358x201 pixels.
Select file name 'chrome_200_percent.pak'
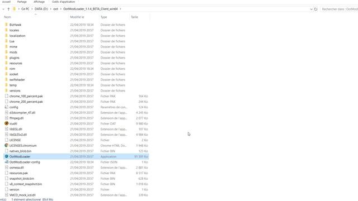(x=26, y=102)
